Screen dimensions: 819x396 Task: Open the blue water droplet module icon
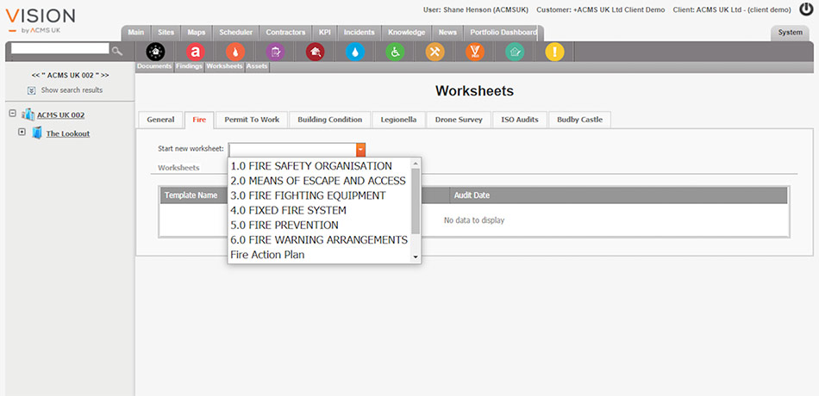click(355, 52)
